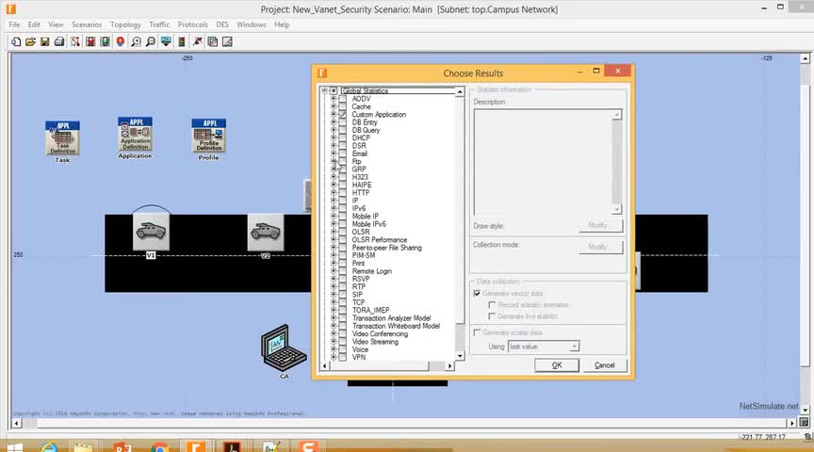Open the Help menu
This screenshot has height=452, width=814.
pos(282,24)
